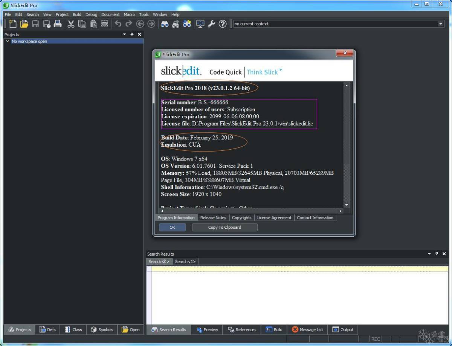Switch to the Copyrights tab
The height and width of the screenshot is (346, 452).
pyautogui.click(x=242, y=217)
